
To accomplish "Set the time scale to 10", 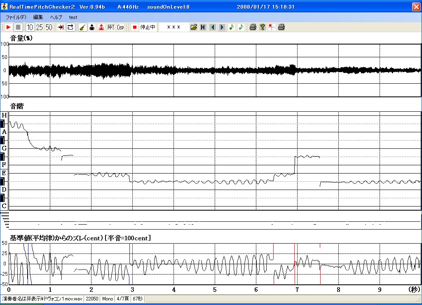I will click(x=30, y=27).
